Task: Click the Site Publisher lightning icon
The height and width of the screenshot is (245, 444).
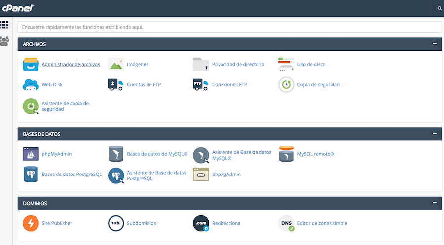Action: point(31,223)
